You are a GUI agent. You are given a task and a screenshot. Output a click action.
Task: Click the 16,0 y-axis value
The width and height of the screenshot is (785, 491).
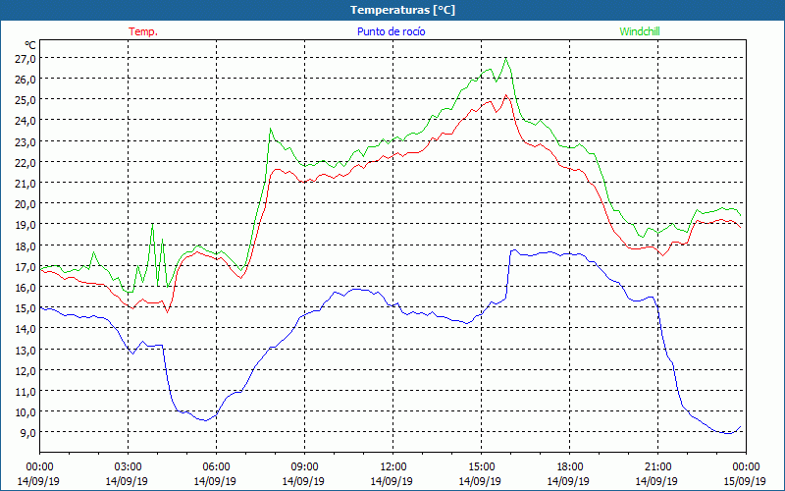click(x=27, y=288)
